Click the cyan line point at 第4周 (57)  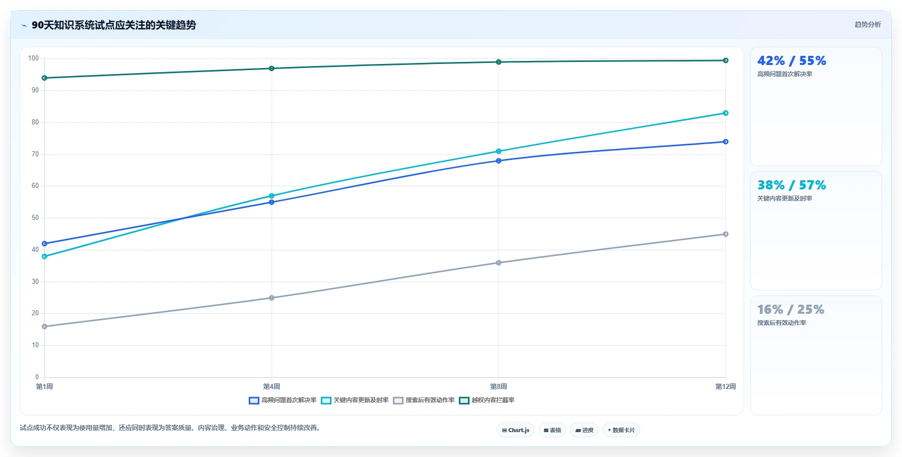272,196
